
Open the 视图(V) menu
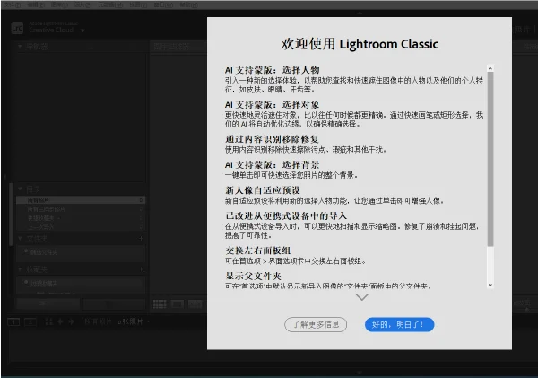(138, 4)
